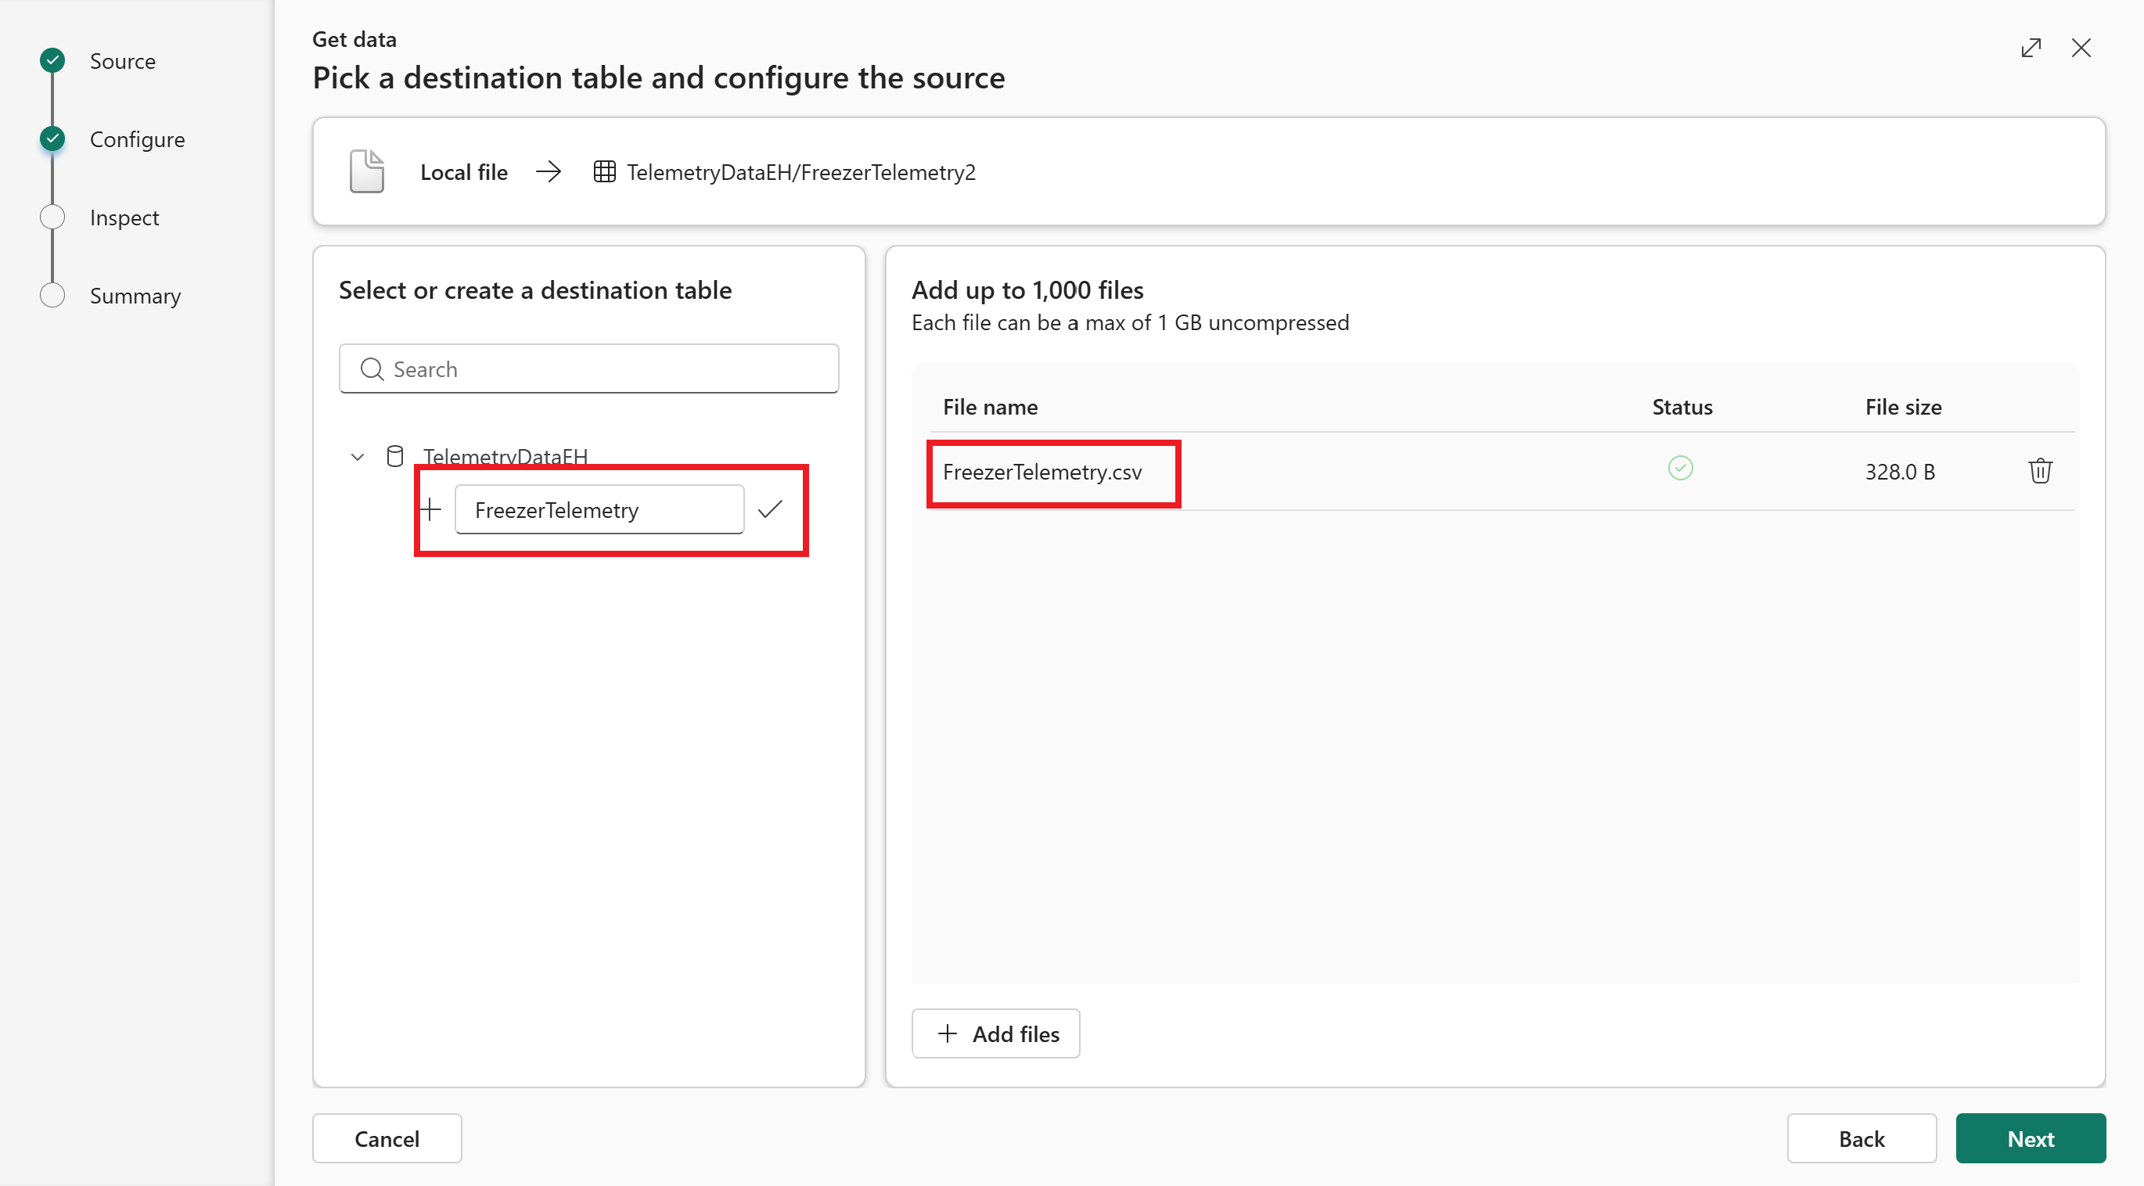Click Add files button
Image resolution: width=2144 pixels, height=1186 pixels.
[996, 1033]
